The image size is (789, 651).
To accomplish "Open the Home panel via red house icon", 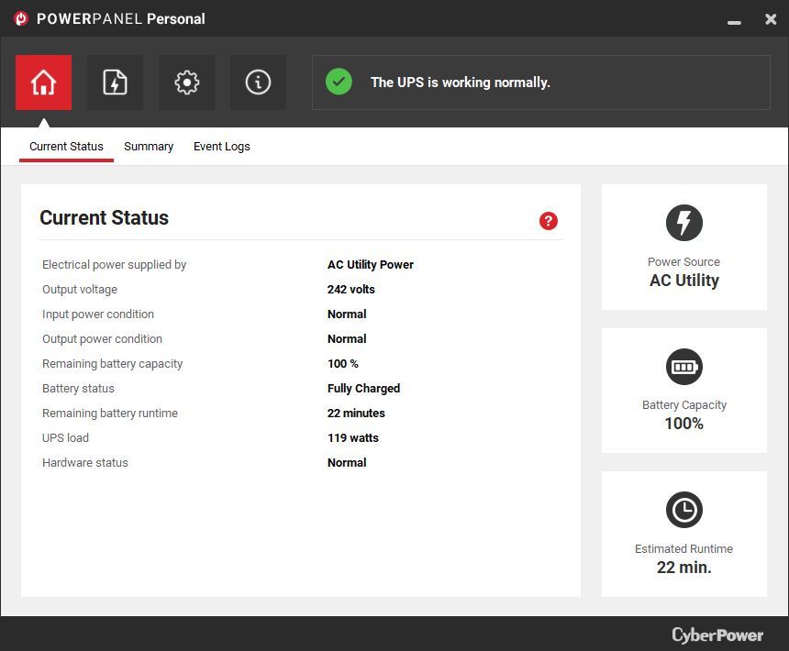I will 43,82.
